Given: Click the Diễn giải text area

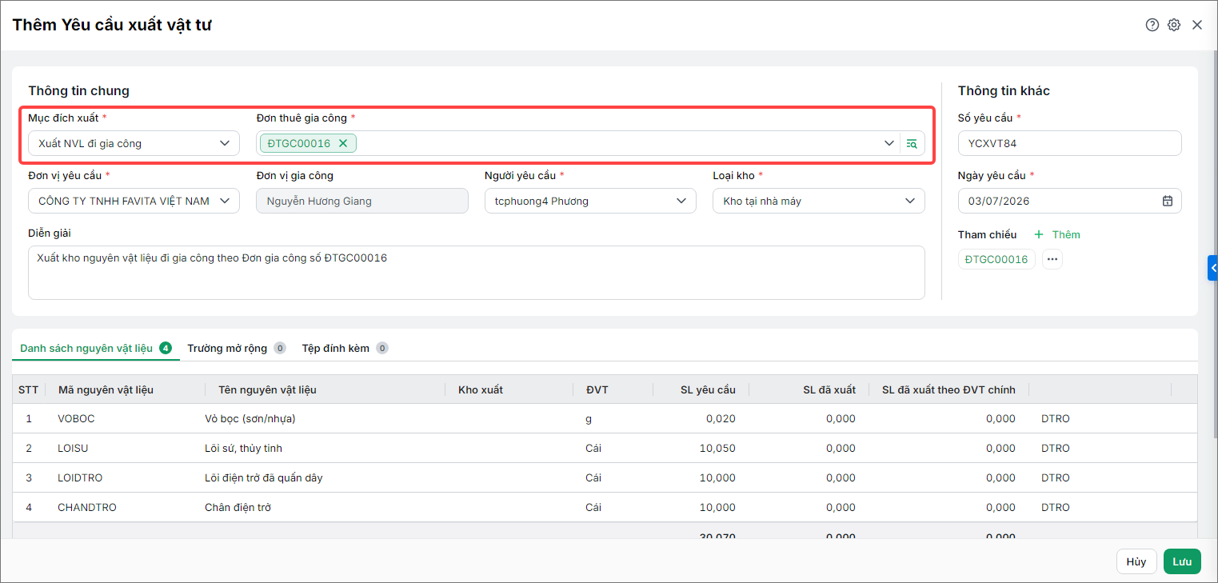Looking at the screenshot, I should (x=477, y=273).
